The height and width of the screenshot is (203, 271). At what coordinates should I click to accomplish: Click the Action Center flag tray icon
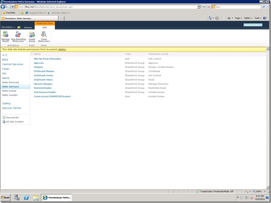[242, 198]
